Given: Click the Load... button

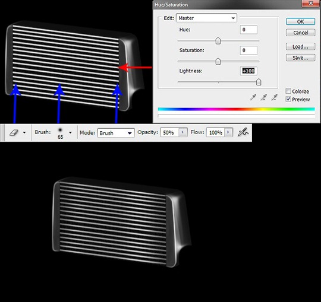Looking at the screenshot, I should (x=300, y=47).
